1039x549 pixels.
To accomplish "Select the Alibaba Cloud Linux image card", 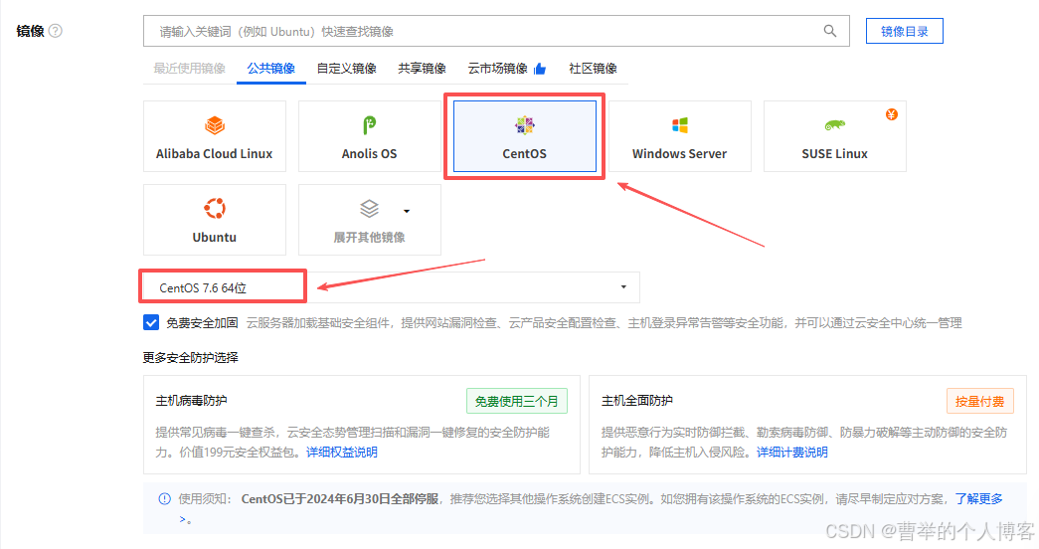I will click(x=215, y=136).
